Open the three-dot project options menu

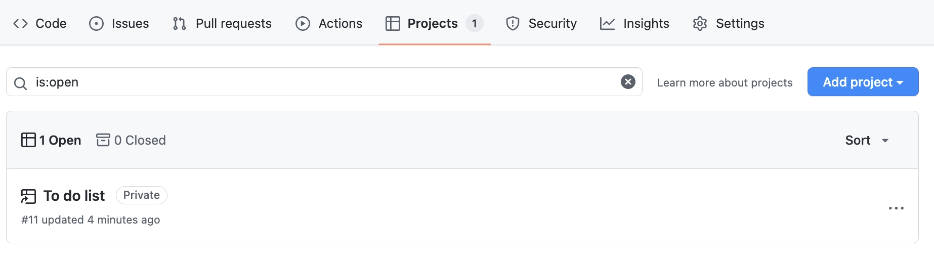(896, 208)
